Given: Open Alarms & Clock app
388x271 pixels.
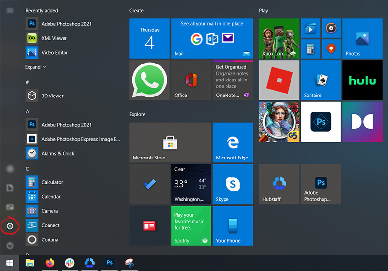Looking at the screenshot, I should click(73, 153).
